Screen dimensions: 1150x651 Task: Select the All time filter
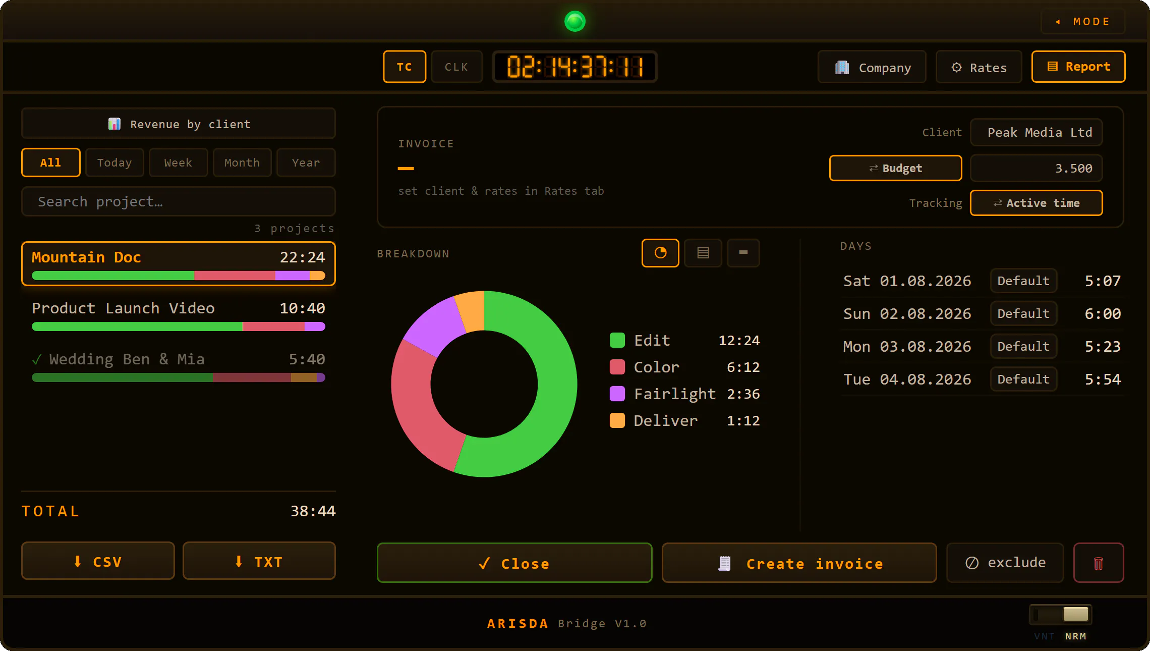coord(51,162)
